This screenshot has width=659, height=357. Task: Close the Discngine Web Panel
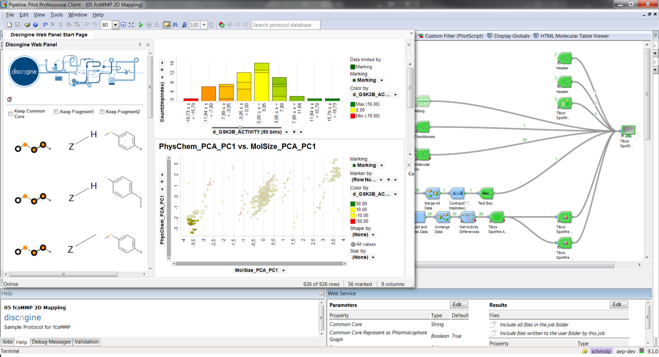(148, 45)
